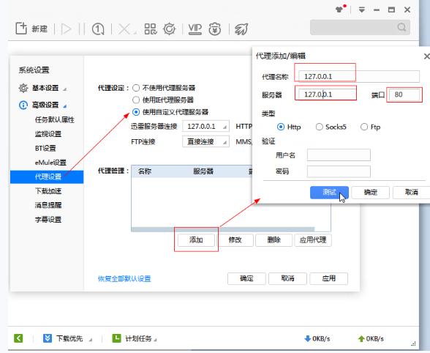Start download with the play icon
430x353 pixels.
66,29
